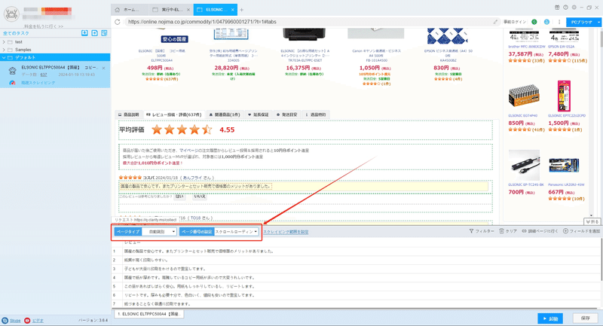Viewport: 603px width, 326px height.
Task: Switch to the 実行中-EL tab
Action: tap(171, 10)
